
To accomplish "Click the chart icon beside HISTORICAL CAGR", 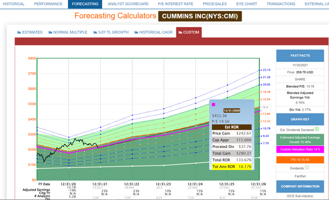I will click(136, 32).
